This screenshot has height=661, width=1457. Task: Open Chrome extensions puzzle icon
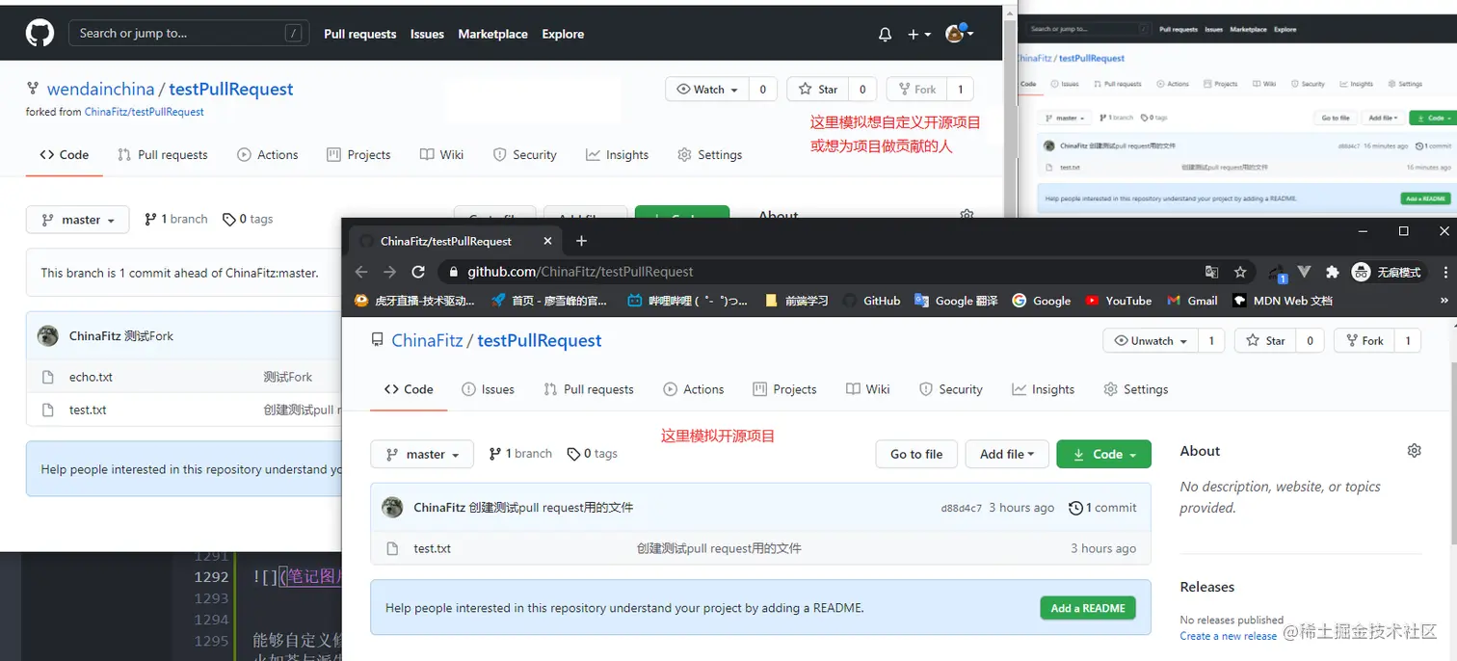[1333, 272]
